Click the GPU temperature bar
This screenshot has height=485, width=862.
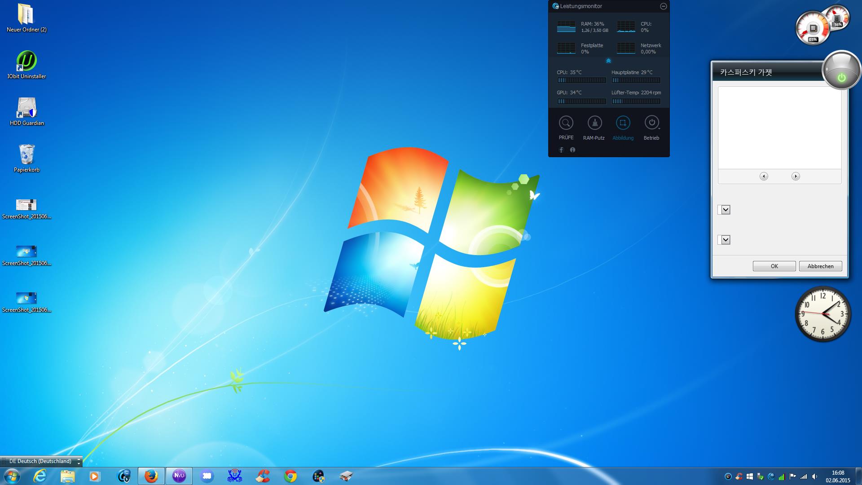pyautogui.click(x=581, y=101)
